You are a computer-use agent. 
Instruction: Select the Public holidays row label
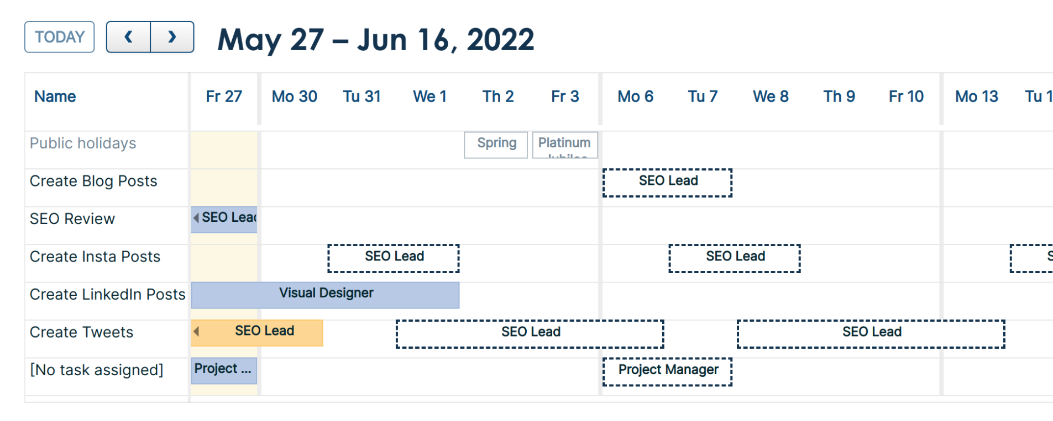pyautogui.click(x=83, y=143)
